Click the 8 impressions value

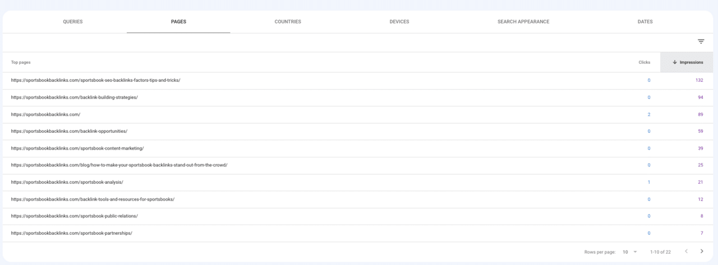(x=702, y=216)
